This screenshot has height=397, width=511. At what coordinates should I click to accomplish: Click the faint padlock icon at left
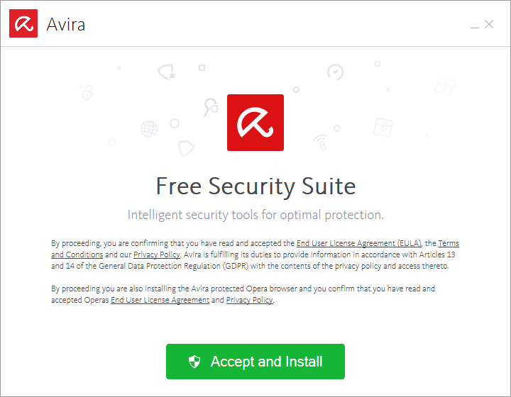87,93
